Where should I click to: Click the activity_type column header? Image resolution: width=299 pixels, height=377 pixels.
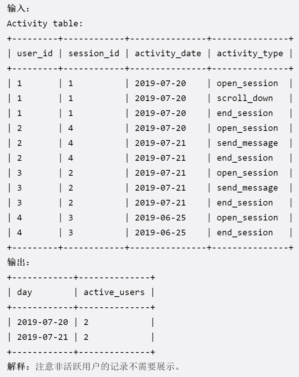[250, 54]
